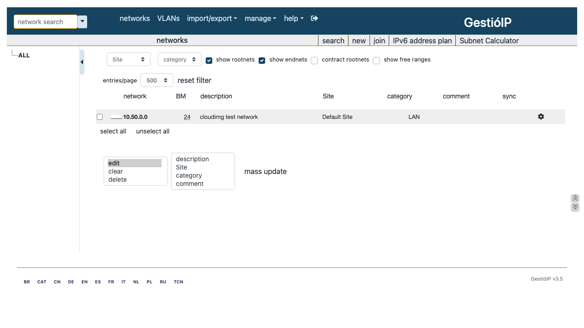Select ALL in the left tree
This screenshot has width=584, height=328.
pyautogui.click(x=24, y=55)
